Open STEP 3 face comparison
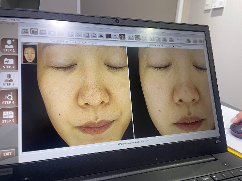The width and height of the screenshot is (242, 181). coord(9,80)
